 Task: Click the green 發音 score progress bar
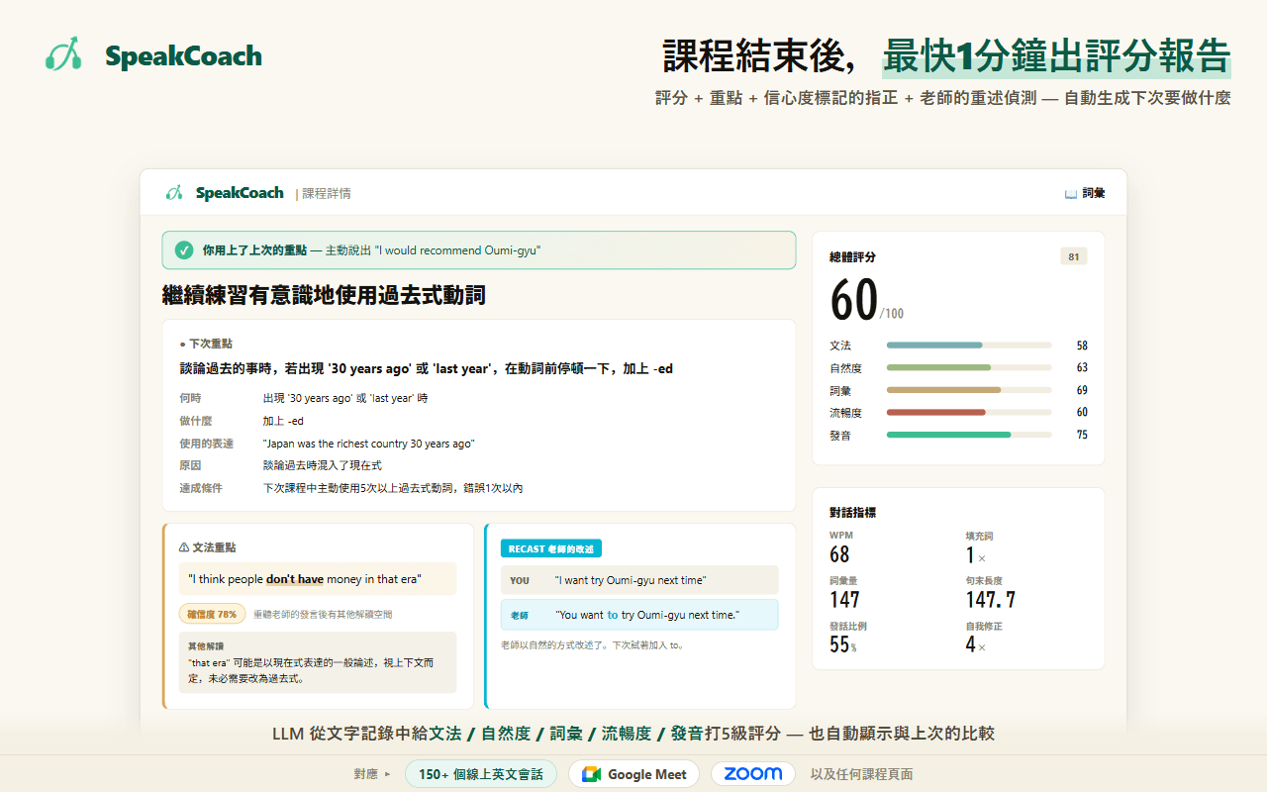[x=969, y=435]
